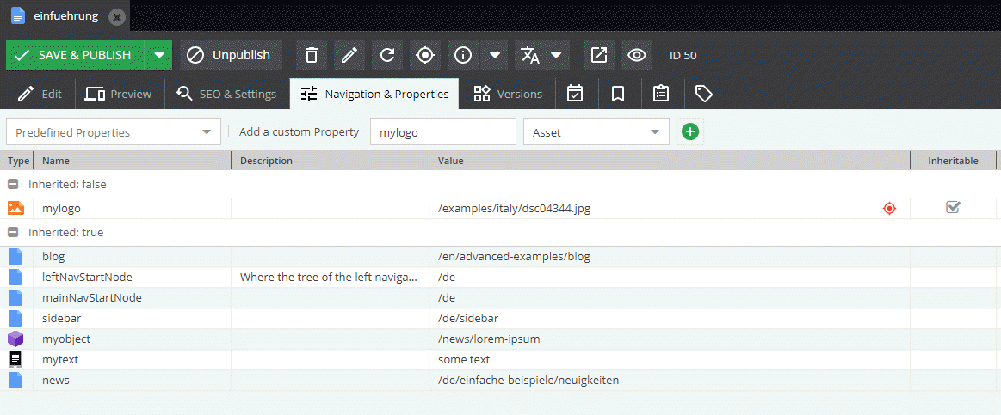The image size is (1001, 415).
Task: Reload the document with the refresh icon
Action: [387, 55]
